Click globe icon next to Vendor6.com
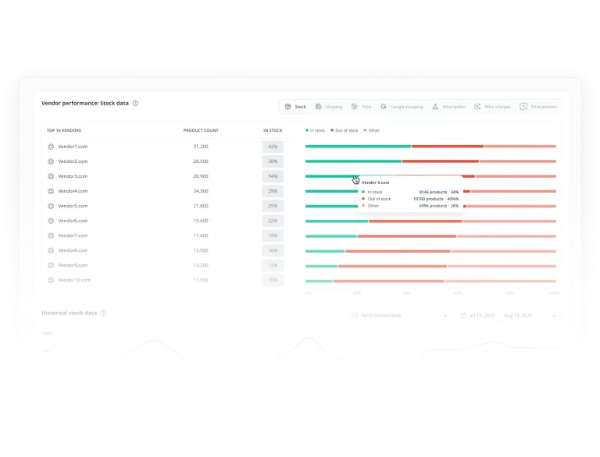Image resolution: width=600 pixels, height=457 pixels. 51,221
